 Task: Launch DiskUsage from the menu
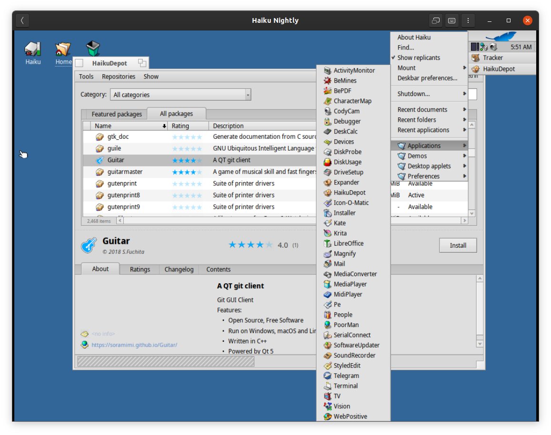(x=353, y=162)
